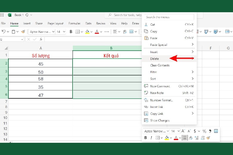Switch to the Formulas tab
233x155 pixels.
pos(74,24)
